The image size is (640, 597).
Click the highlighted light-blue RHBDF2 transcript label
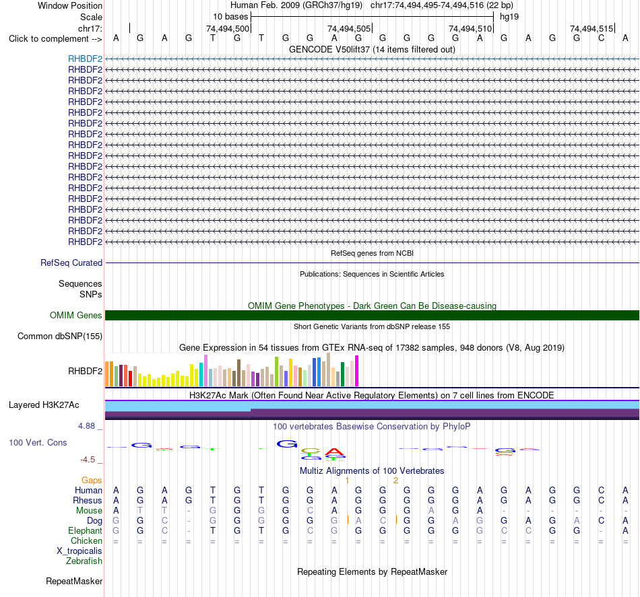86,59
